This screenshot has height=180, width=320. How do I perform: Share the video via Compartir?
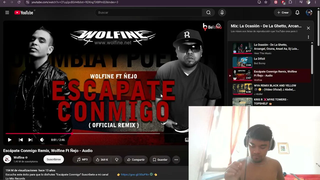[x=136, y=159]
